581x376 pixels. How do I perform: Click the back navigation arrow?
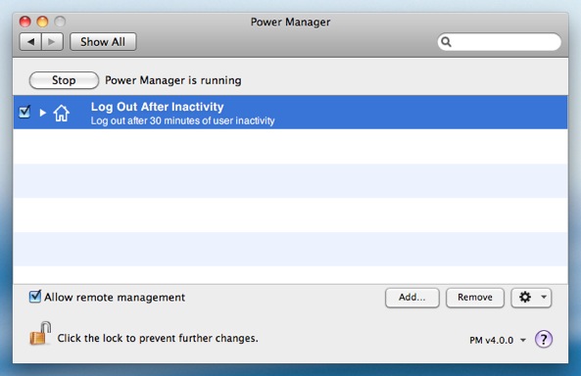(30, 42)
